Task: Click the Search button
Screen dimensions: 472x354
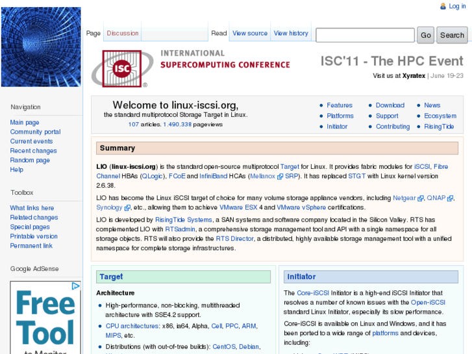Action: click(452, 35)
